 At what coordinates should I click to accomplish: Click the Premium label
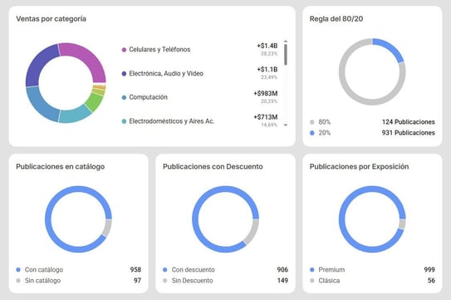(x=331, y=270)
